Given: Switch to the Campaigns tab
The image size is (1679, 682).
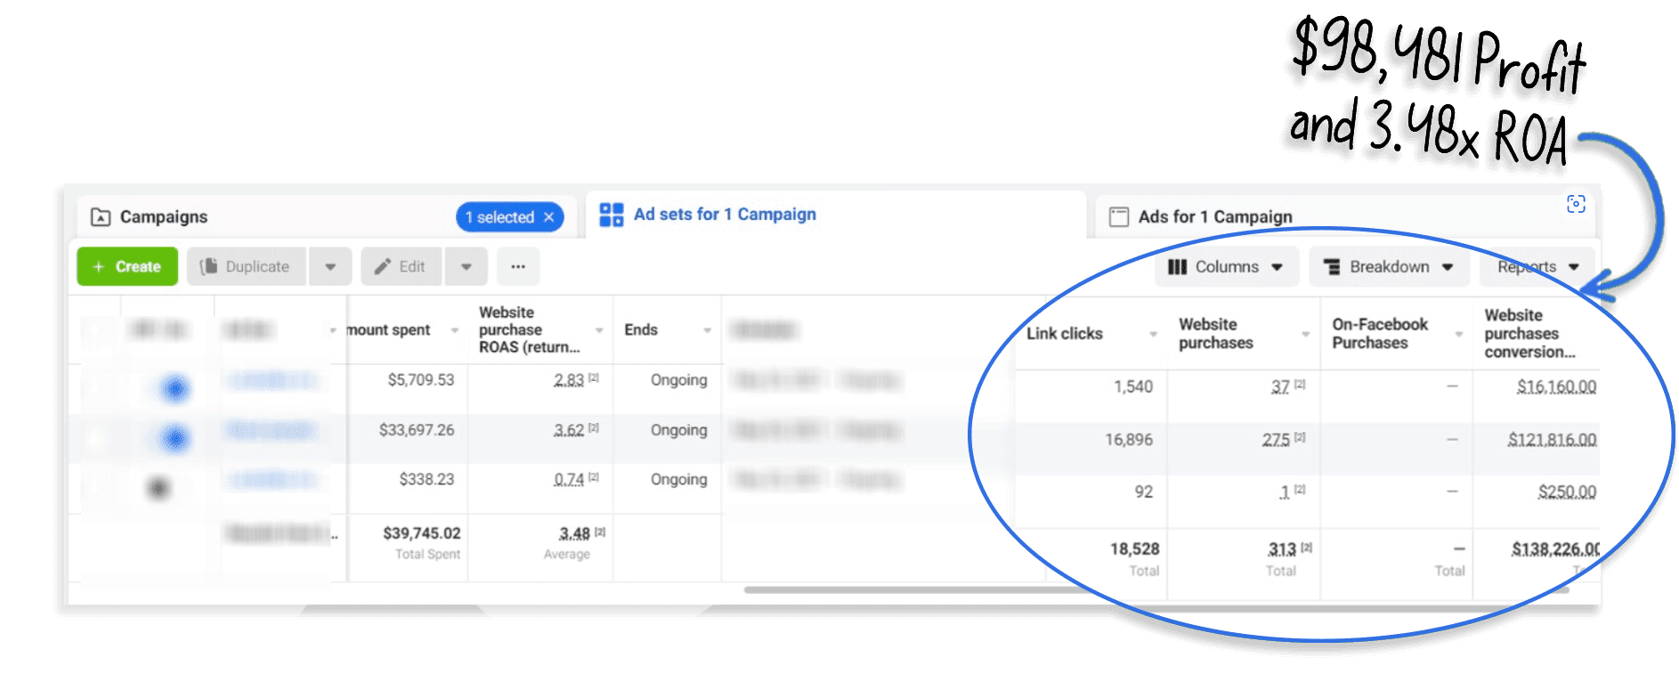Looking at the screenshot, I should (164, 217).
